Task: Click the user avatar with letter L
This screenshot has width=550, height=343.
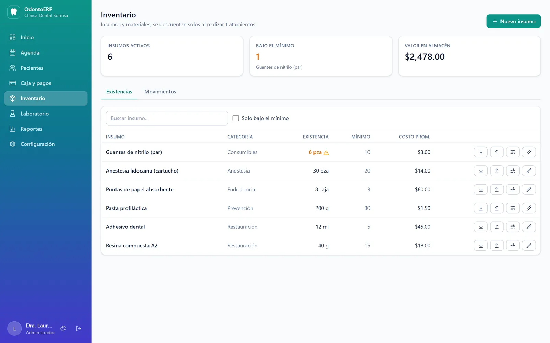Action: pos(14,329)
